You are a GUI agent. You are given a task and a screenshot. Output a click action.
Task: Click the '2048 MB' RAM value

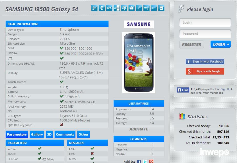pos(66,107)
